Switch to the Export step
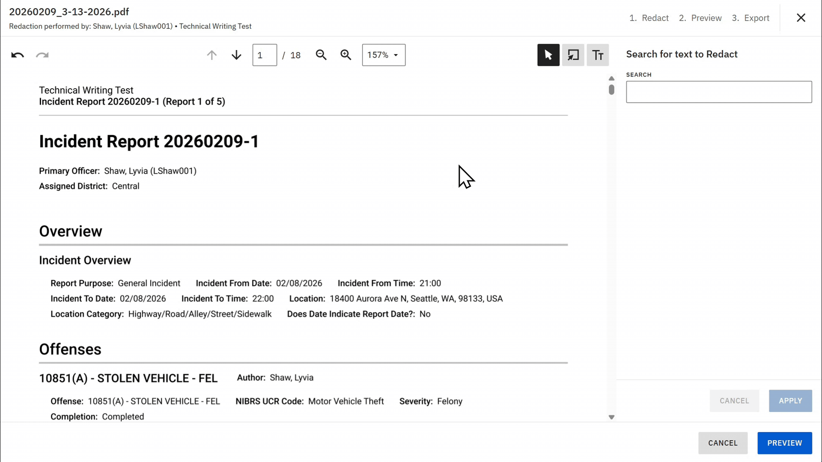The image size is (822, 462). [x=751, y=18]
